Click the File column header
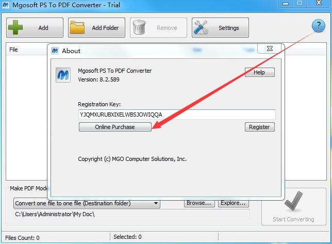This screenshot has height=244, width=332. [13, 50]
